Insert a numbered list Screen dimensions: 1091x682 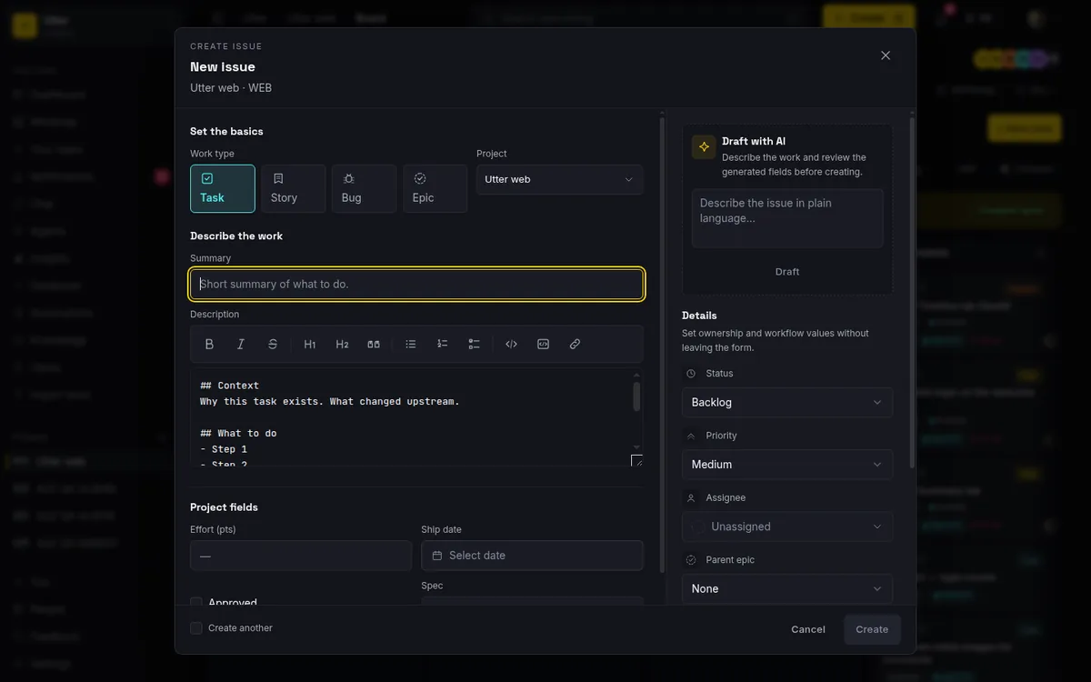point(443,344)
